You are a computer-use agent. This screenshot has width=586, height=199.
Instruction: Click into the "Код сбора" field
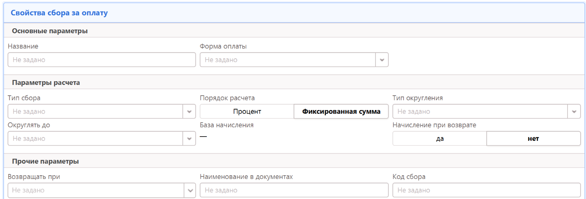click(486, 190)
